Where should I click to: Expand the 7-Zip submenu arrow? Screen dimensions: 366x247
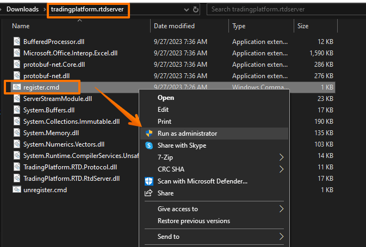281,157
